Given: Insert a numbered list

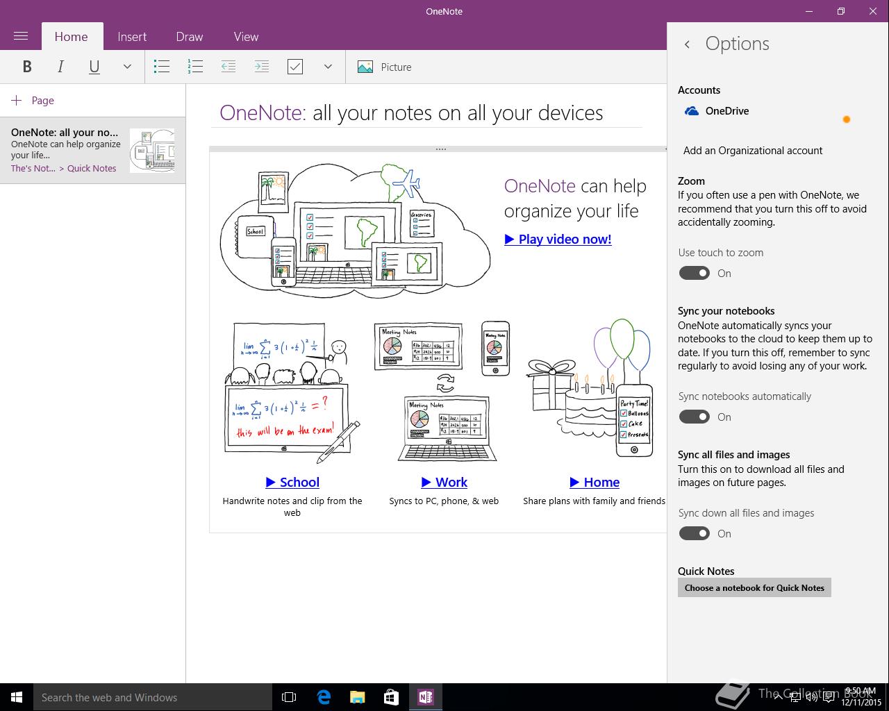Looking at the screenshot, I should click(195, 67).
